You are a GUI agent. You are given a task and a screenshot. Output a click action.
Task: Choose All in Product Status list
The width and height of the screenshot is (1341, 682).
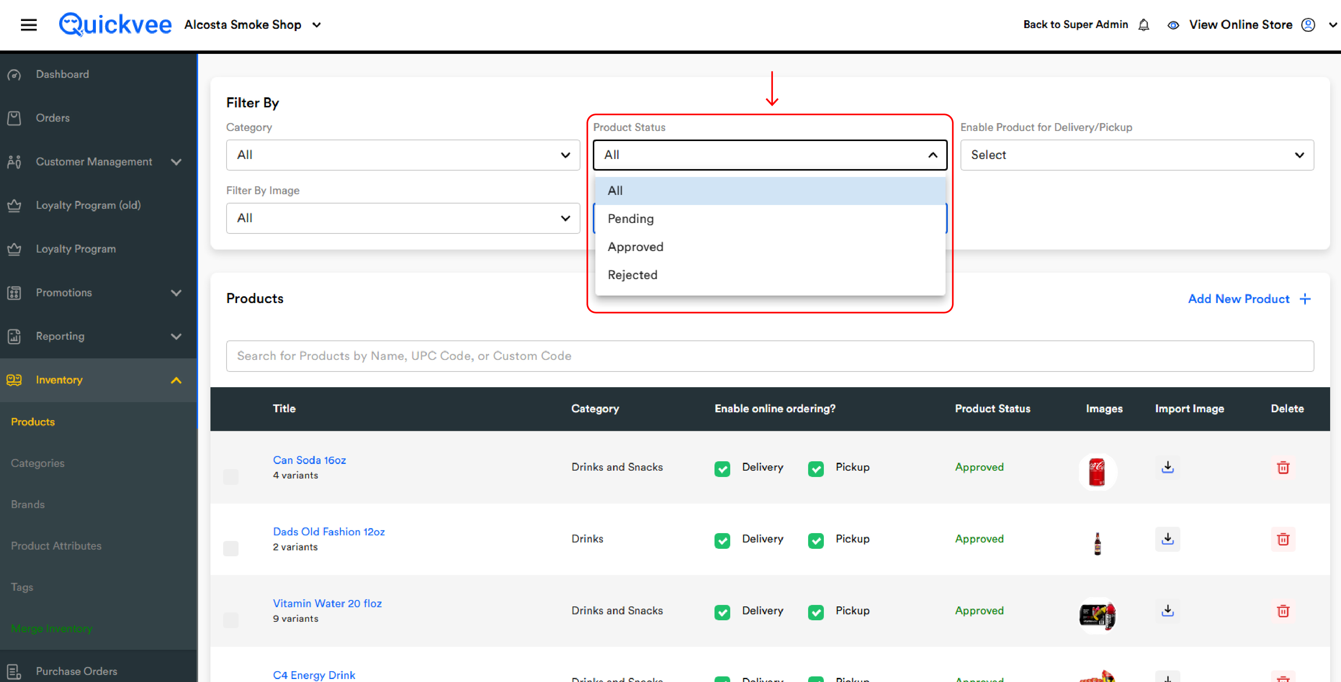(x=770, y=191)
